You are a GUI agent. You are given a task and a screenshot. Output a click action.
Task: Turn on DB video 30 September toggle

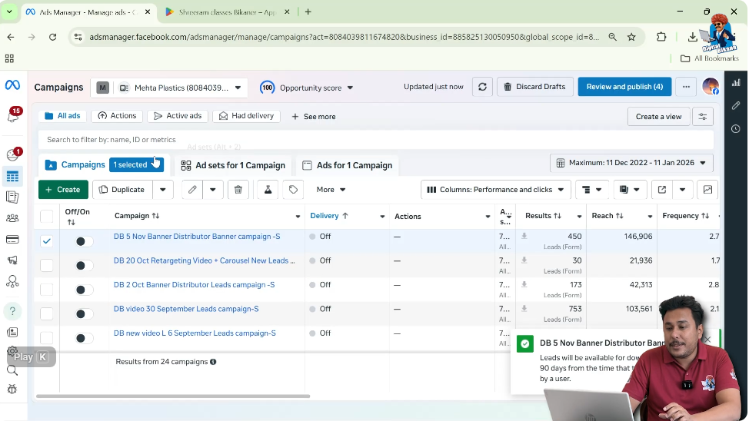coord(84,314)
